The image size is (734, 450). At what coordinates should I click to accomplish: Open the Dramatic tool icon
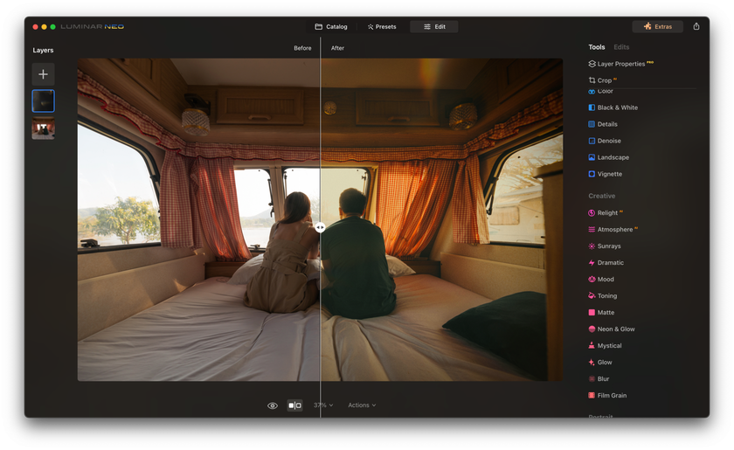tap(592, 263)
